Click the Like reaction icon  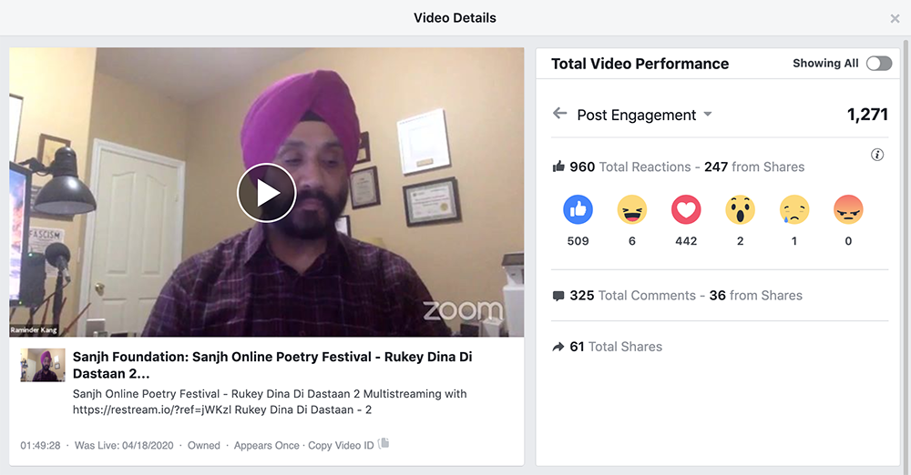pos(578,211)
